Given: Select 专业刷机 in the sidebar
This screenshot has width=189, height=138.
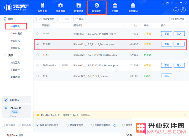Looking at the screenshot, I should (x=15, y=41).
